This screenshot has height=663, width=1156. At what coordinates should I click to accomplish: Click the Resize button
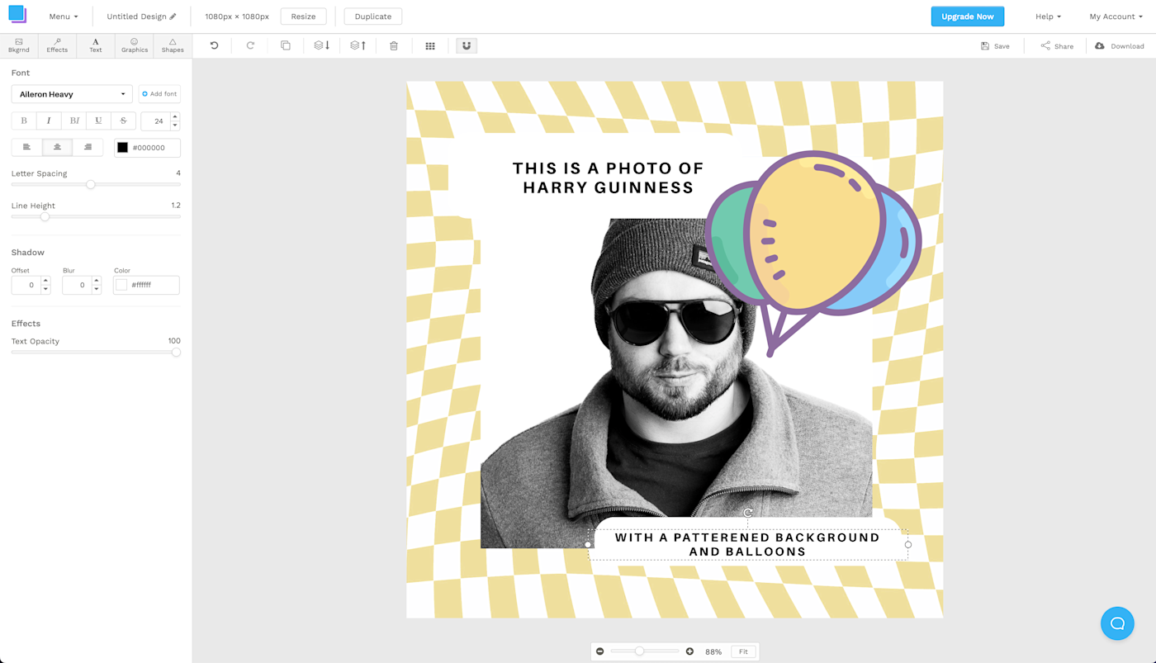click(x=303, y=17)
